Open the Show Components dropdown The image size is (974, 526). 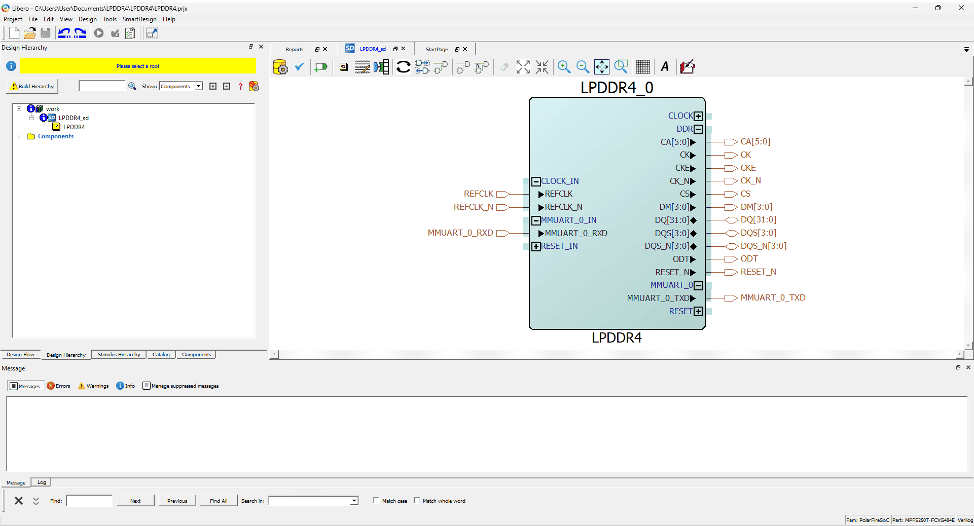click(199, 87)
